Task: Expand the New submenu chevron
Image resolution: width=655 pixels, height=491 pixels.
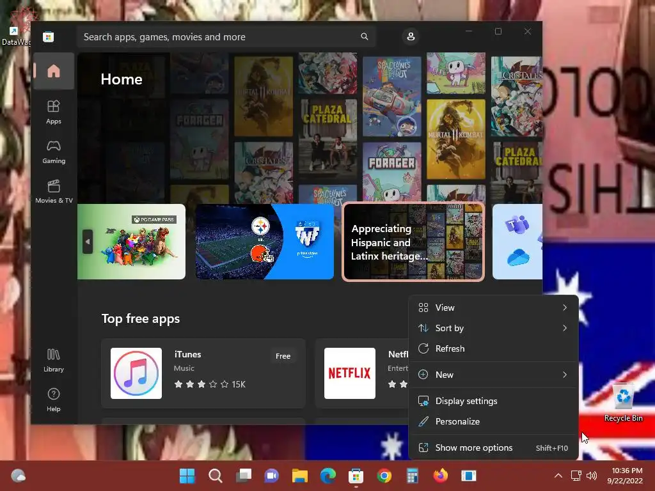Action: [x=565, y=375]
